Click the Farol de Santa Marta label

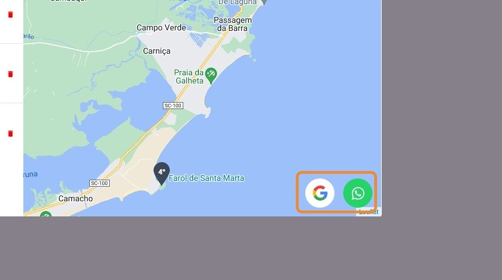[x=207, y=178]
